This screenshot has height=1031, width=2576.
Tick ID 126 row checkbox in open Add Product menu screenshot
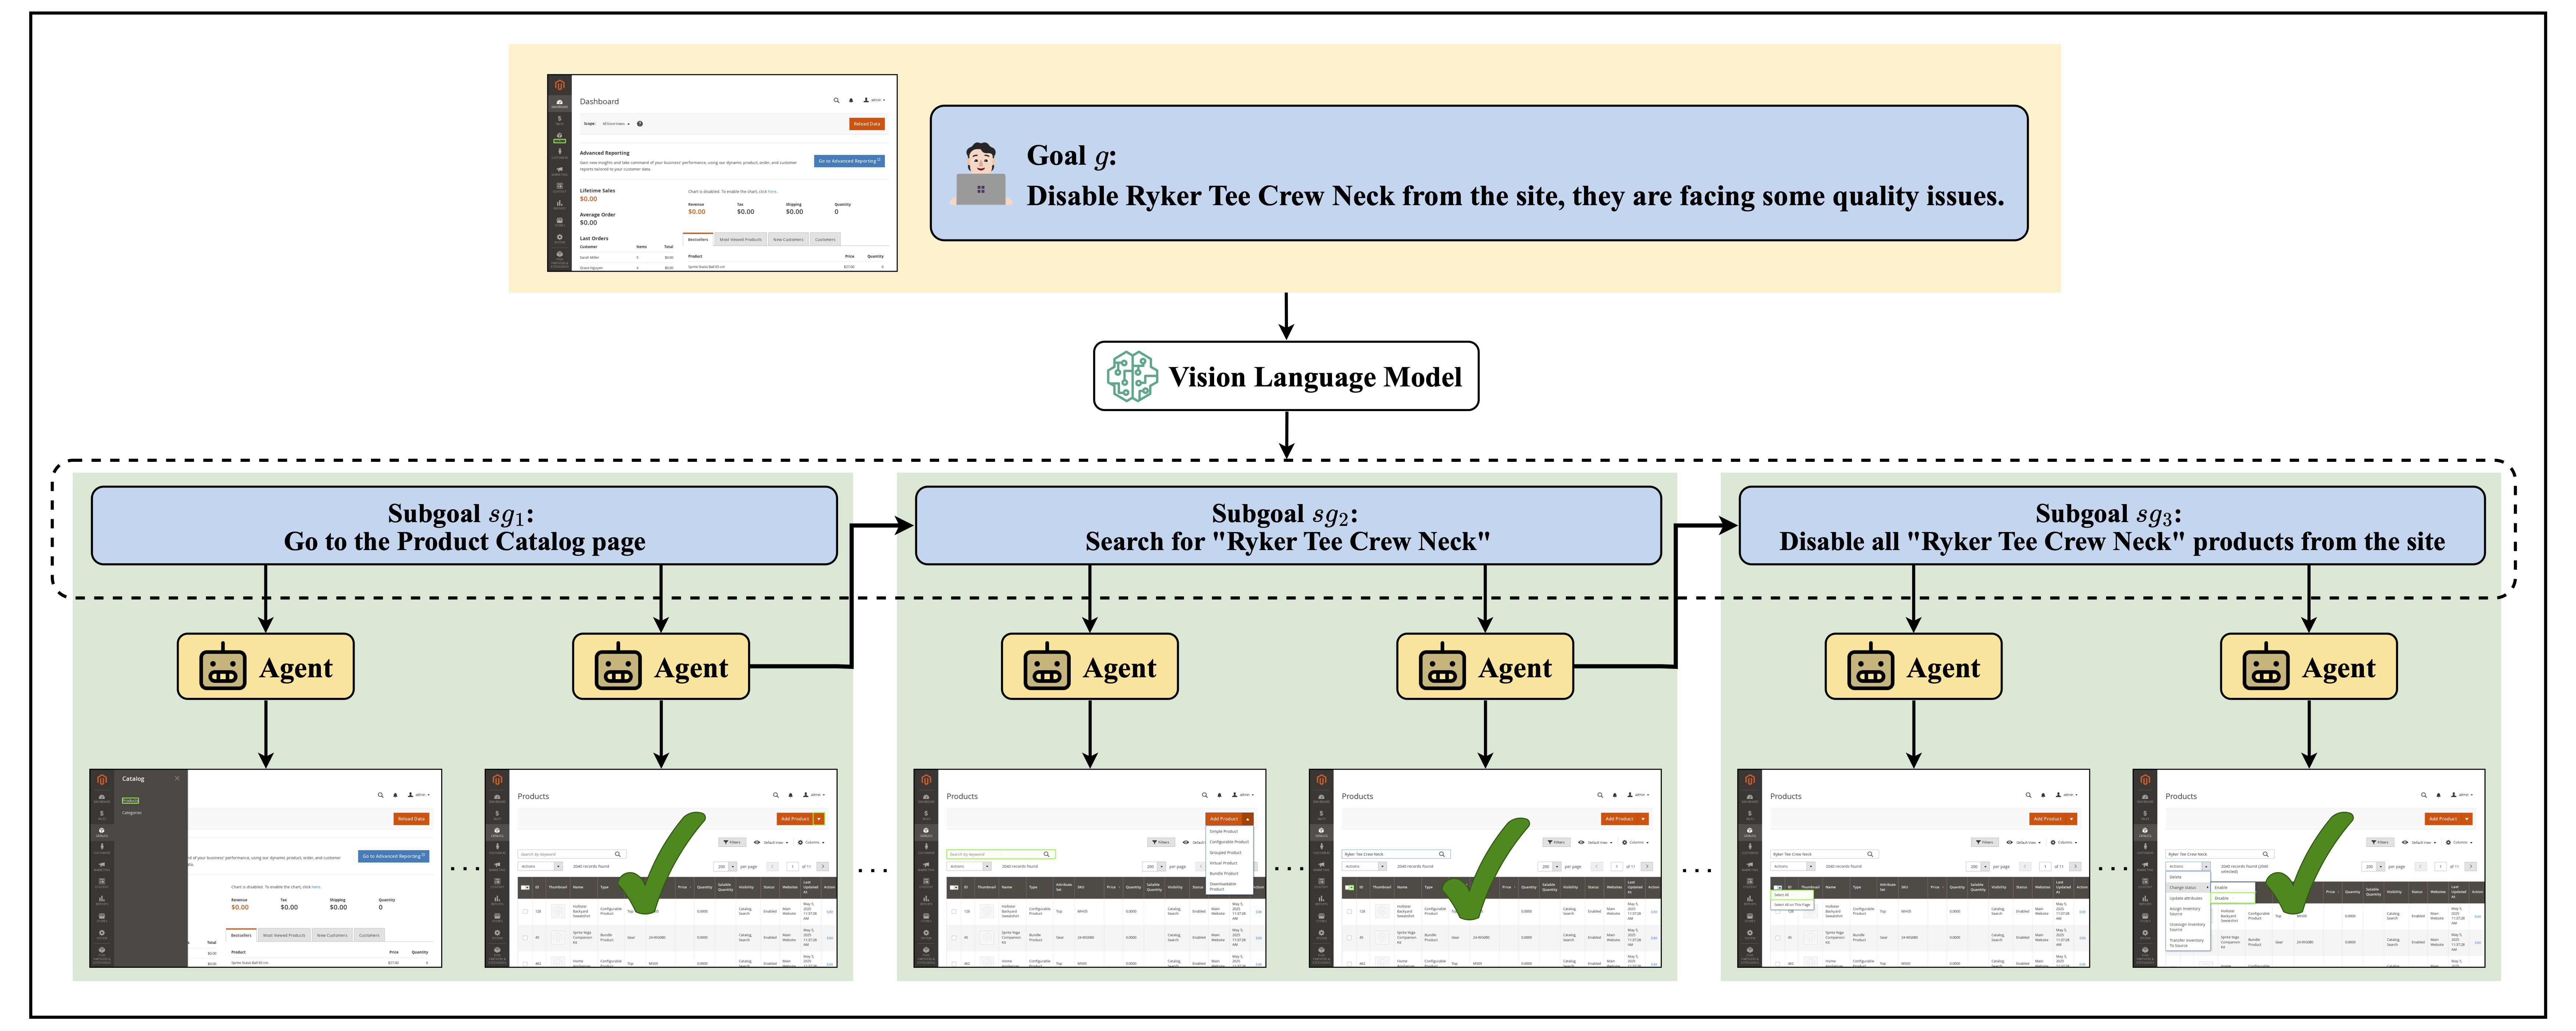click(x=953, y=911)
